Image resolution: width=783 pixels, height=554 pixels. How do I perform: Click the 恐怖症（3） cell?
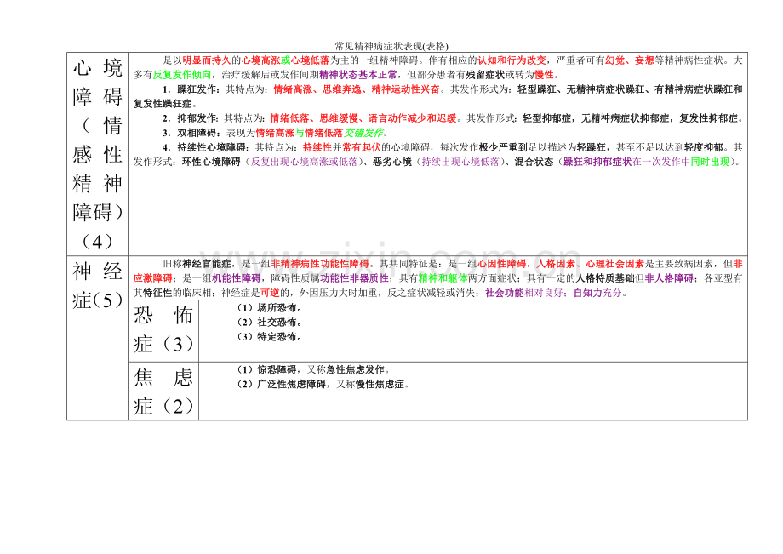[163, 331]
